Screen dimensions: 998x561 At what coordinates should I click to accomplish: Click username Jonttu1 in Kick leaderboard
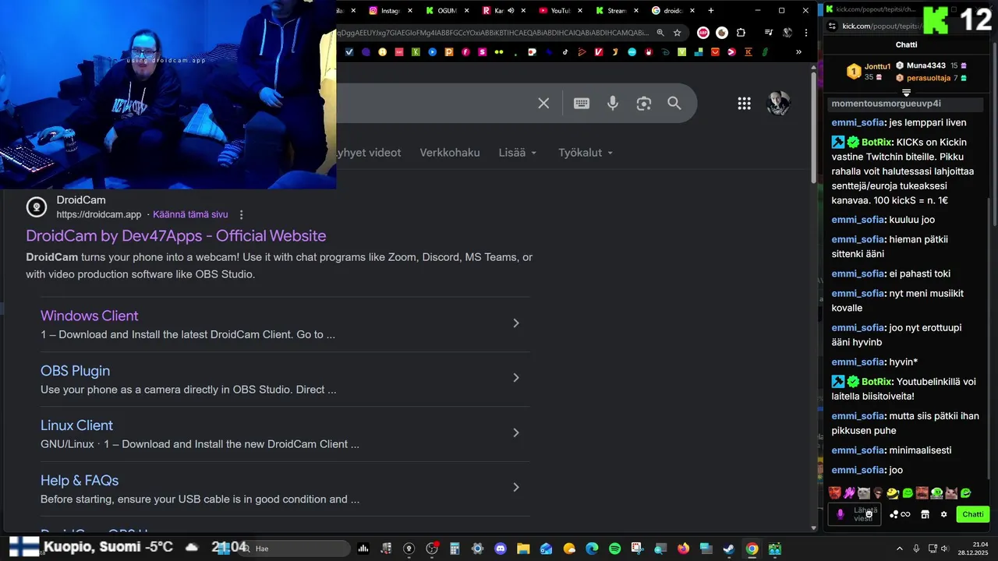click(877, 66)
